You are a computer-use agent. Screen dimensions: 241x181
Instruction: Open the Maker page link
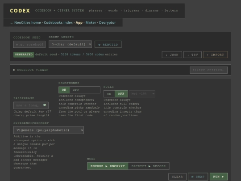click(91, 23)
